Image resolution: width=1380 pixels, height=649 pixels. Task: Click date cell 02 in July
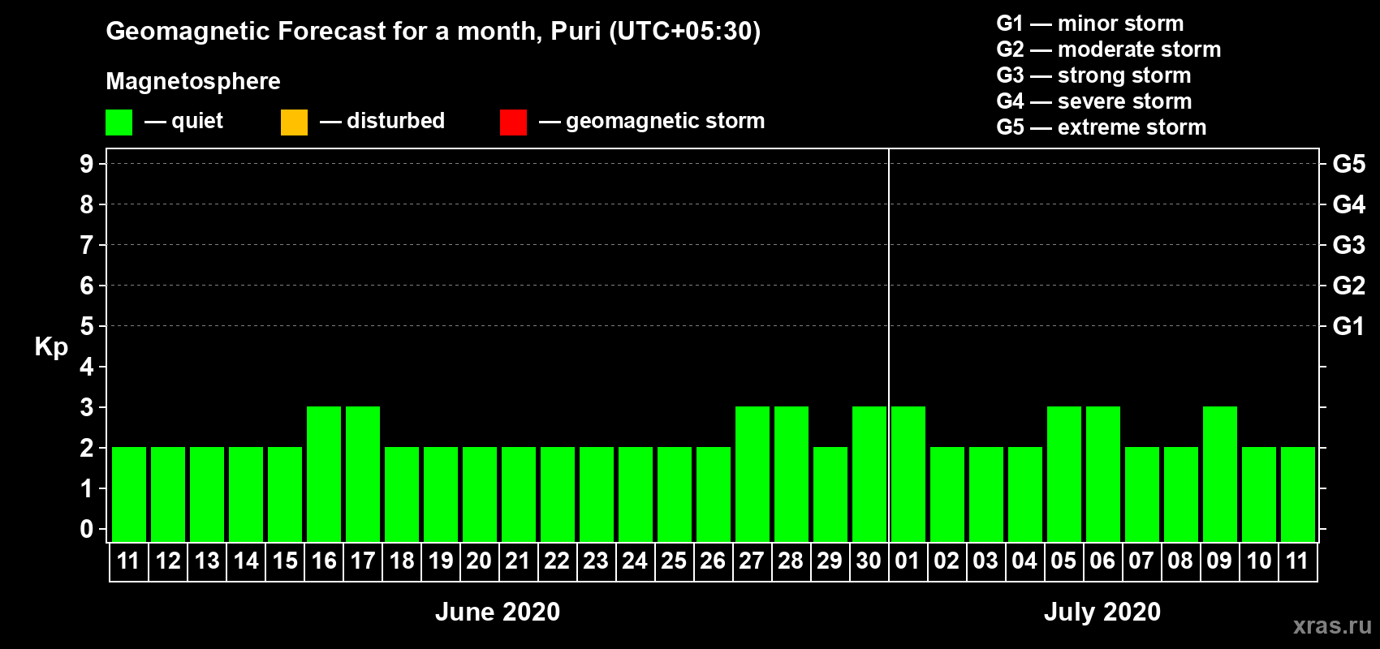click(x=947, y=561)
